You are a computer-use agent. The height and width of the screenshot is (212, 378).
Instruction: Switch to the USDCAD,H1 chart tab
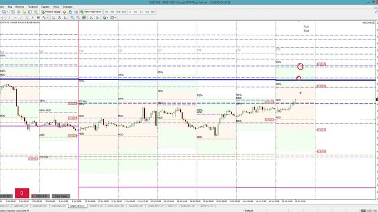coord(58,206)
